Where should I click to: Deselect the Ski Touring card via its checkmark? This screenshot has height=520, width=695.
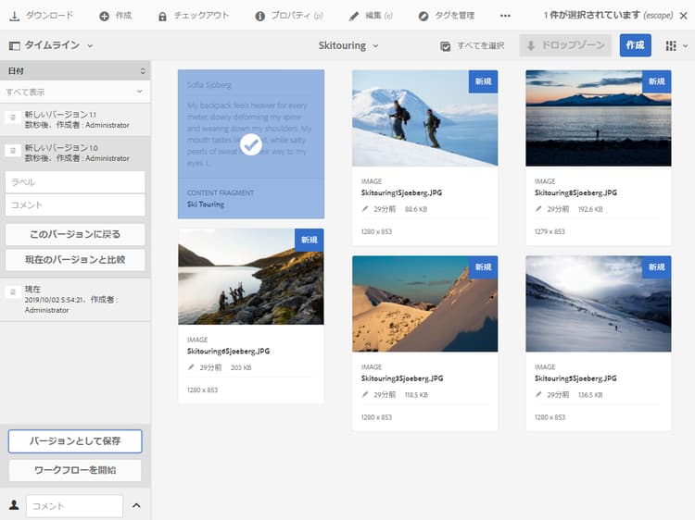251,144
